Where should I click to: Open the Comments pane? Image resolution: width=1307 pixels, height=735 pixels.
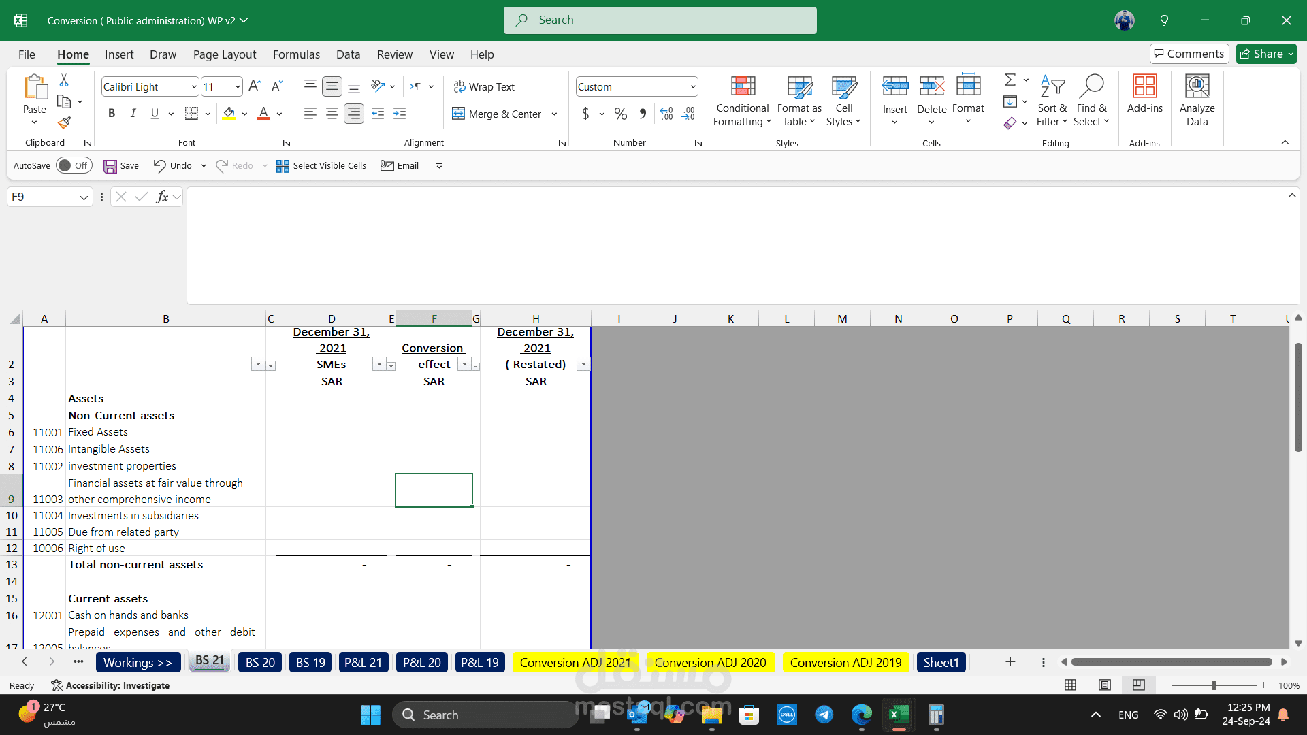coord(1189,54)
